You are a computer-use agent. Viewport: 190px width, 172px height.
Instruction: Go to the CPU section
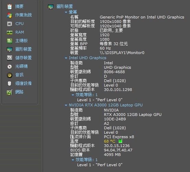coord(20,24)
